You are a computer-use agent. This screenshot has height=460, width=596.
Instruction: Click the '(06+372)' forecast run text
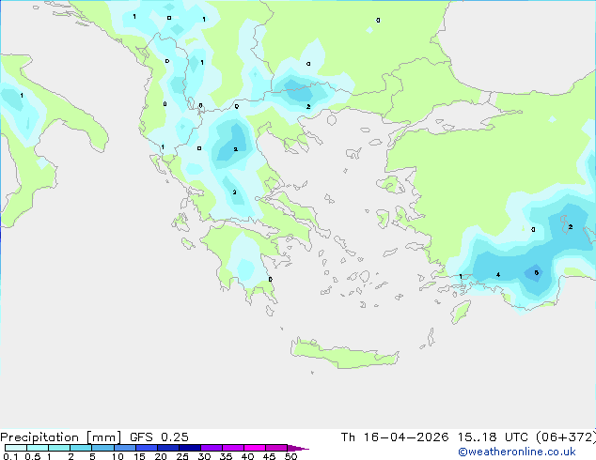point(566,437)
